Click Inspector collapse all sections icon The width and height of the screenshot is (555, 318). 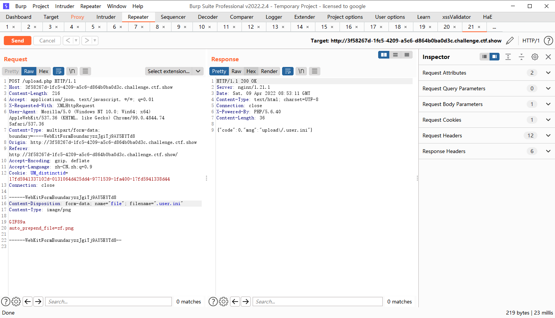pos(521,57)
